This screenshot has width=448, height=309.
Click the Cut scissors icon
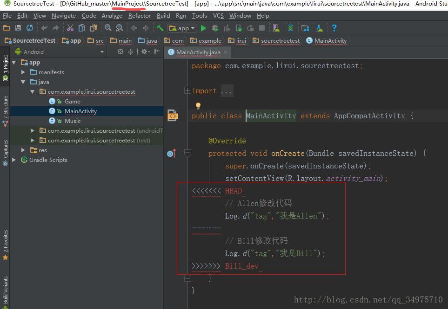70,28
